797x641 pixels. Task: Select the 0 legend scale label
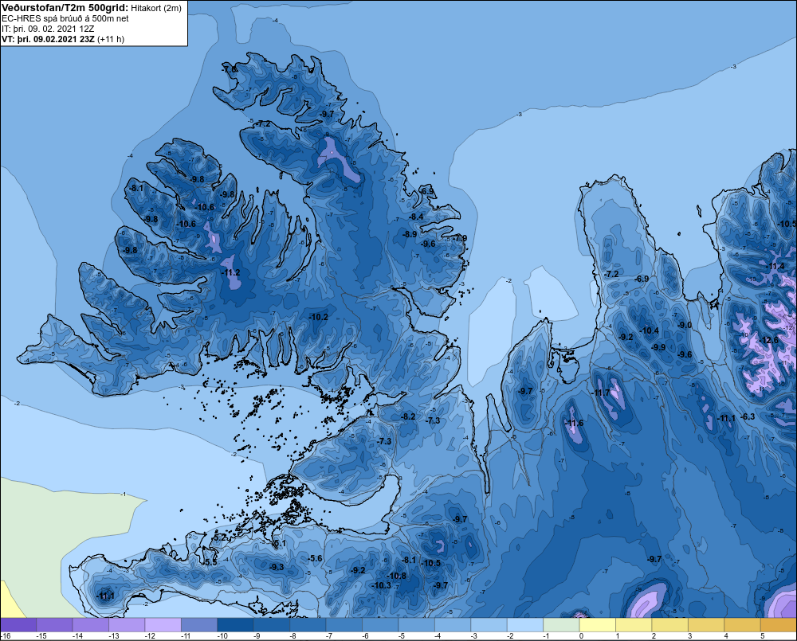coord(581,636)
